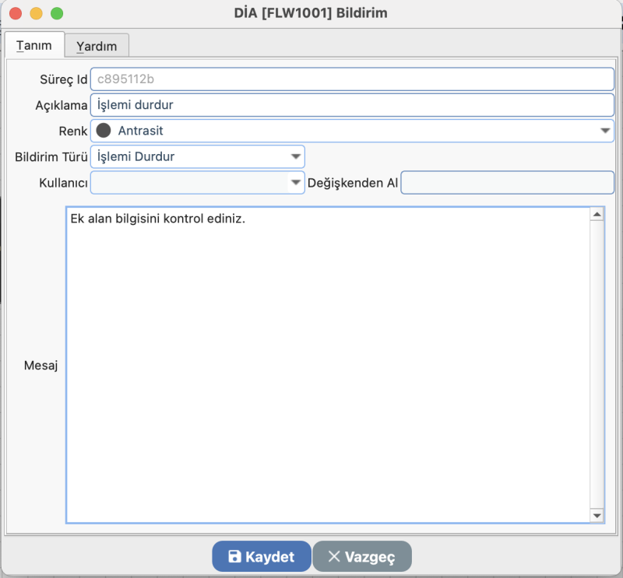Image resolution: width=623 pixels, height=578 pixels.
Task: Open the Kullanıcı dropdown list
Action: tap(296, 183)
